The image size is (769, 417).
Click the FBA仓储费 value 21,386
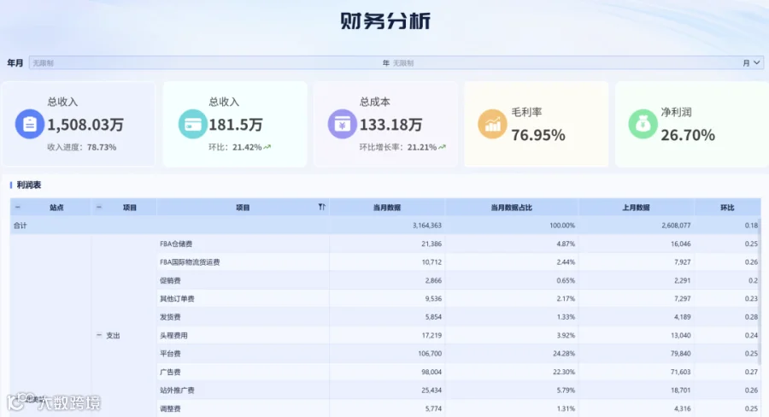431,244
